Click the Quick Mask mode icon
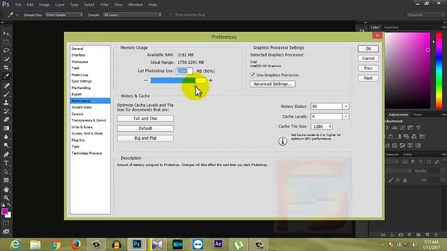The image size is (447, 251). click(x=6, y=223)
